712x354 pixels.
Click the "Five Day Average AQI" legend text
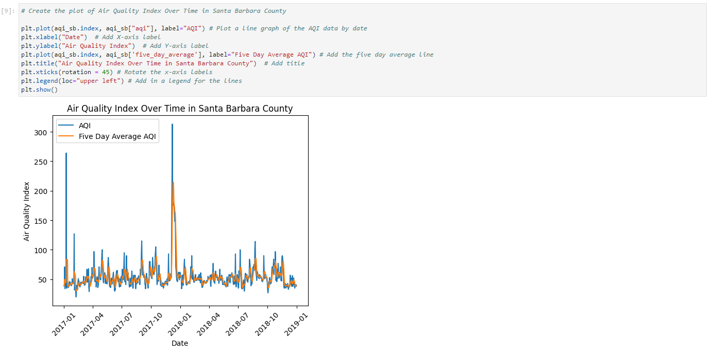pyautogui.click(x=117, y=137)
